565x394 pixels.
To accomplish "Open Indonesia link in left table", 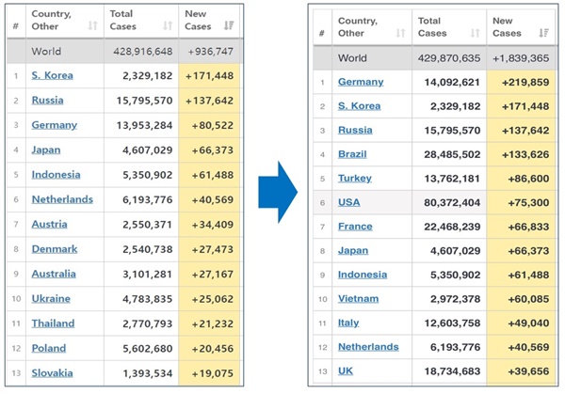I will click(x=56, y=175).
